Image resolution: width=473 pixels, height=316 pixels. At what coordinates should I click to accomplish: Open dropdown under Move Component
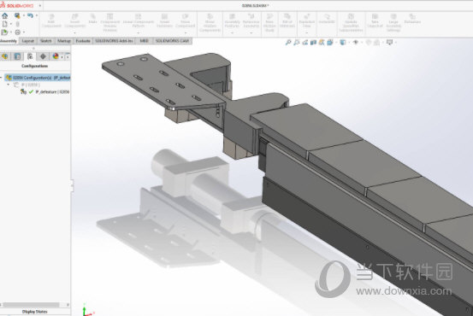click(x=186, y=32)
